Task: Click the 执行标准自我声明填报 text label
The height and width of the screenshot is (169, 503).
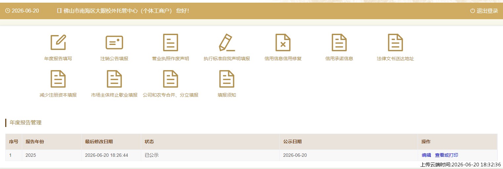Action: point(227,59)
